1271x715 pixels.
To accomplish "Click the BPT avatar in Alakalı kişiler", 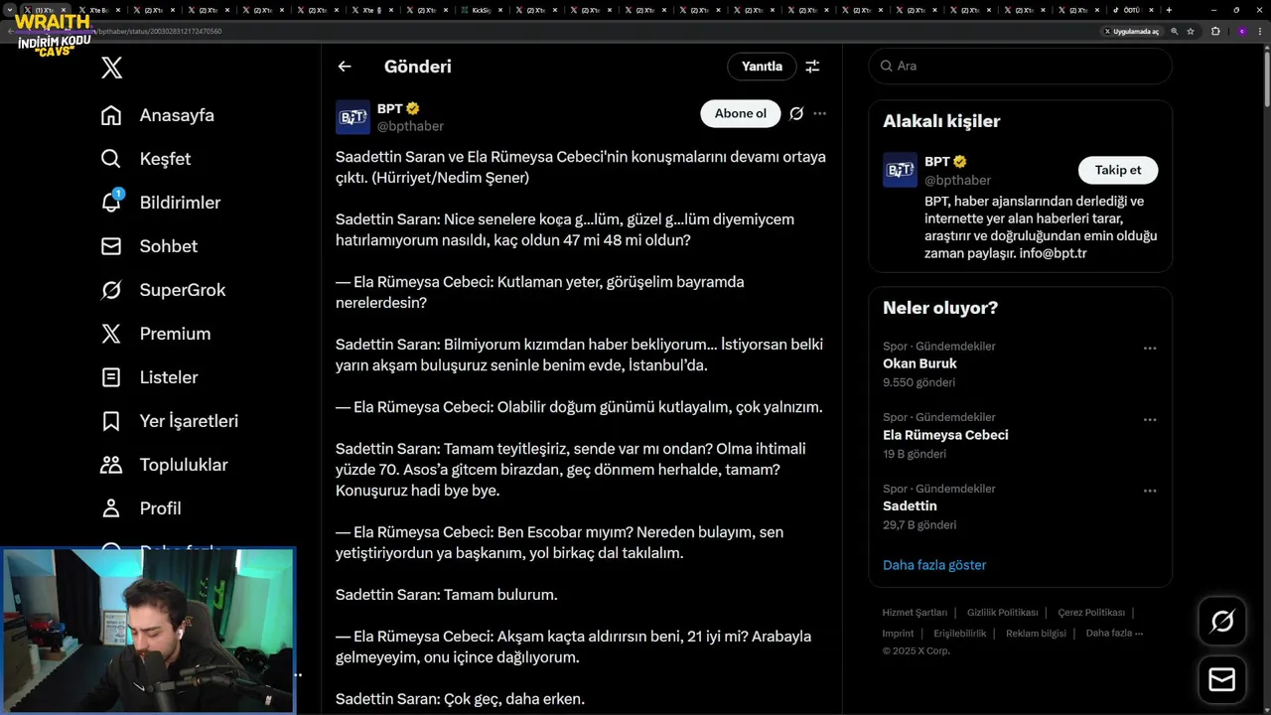I will 900,170.
